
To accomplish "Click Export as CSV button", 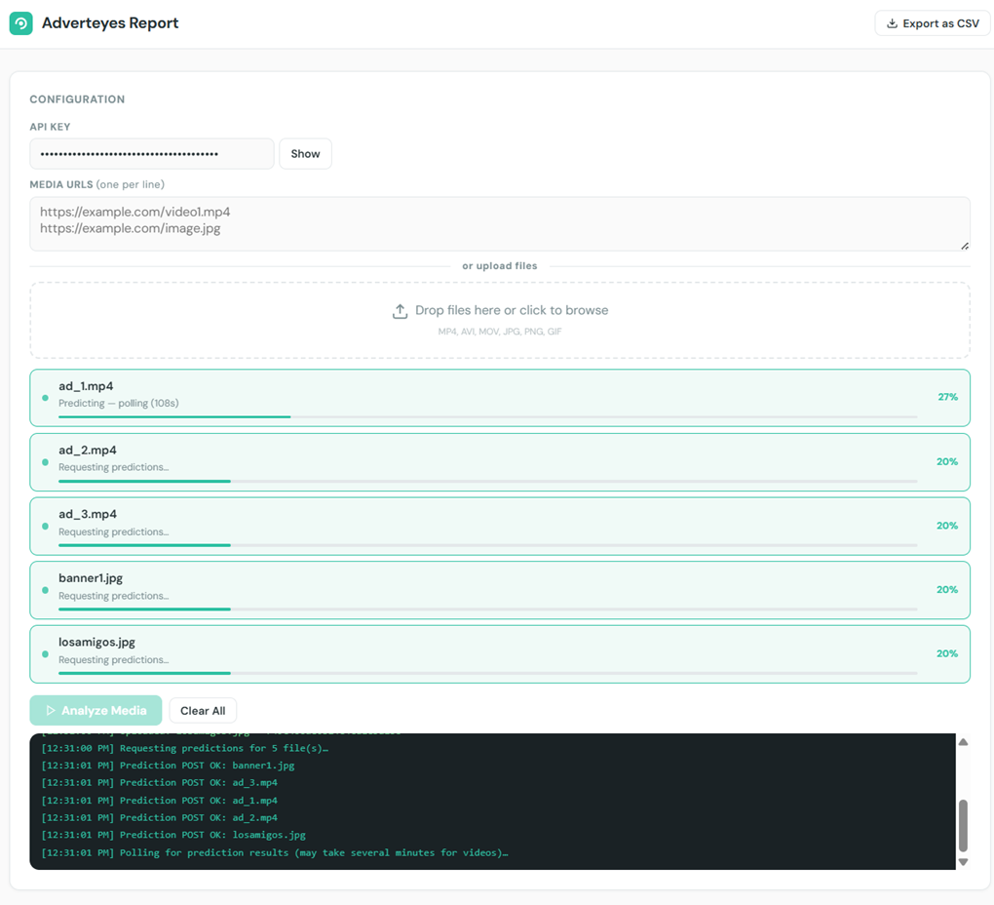I will coord(933,23).
